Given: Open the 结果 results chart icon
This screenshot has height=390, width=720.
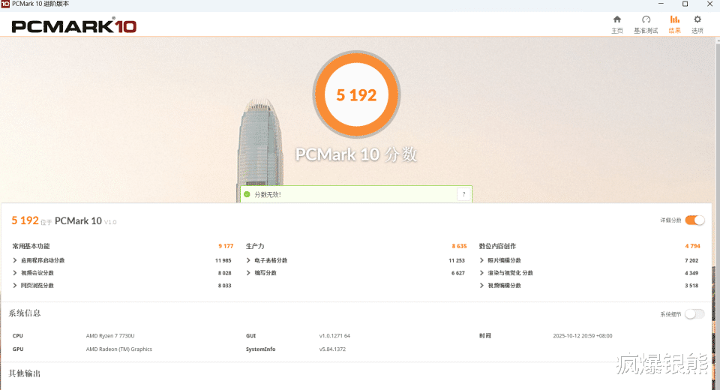Looking at the screenshot, I should click(674, 24).
